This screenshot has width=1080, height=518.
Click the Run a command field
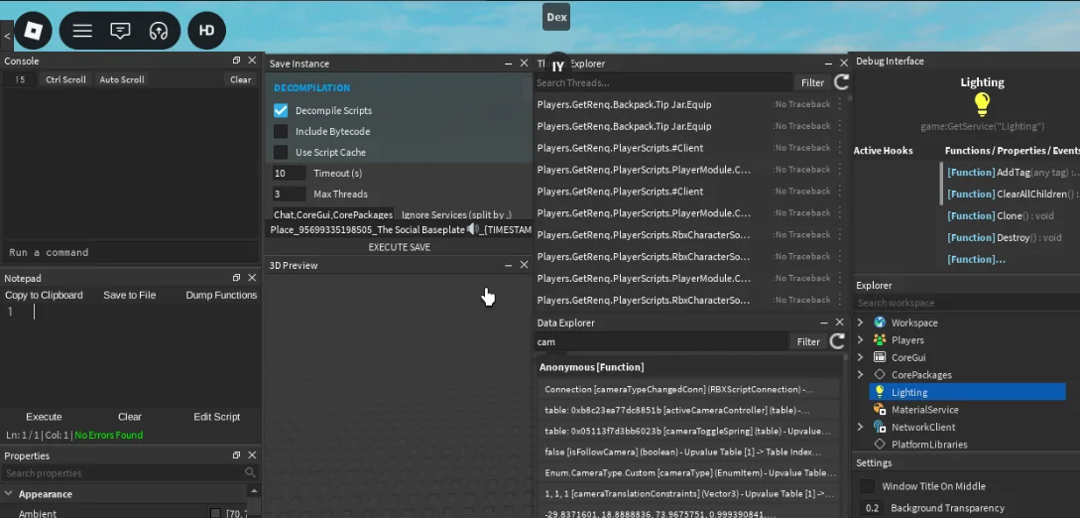point(131,252)
